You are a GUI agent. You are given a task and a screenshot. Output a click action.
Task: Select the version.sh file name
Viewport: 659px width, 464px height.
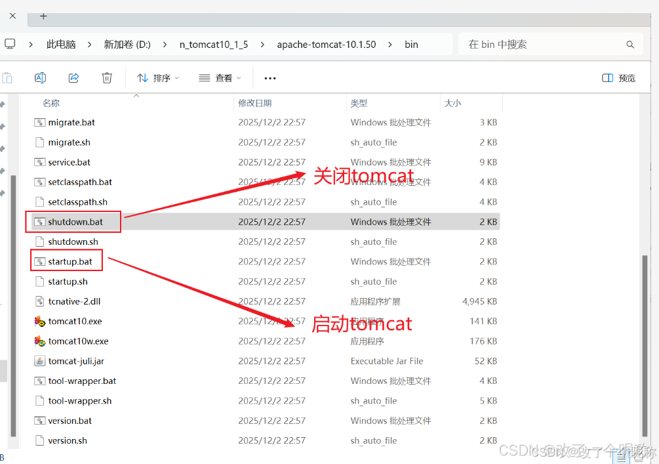[x=68, y=440]
